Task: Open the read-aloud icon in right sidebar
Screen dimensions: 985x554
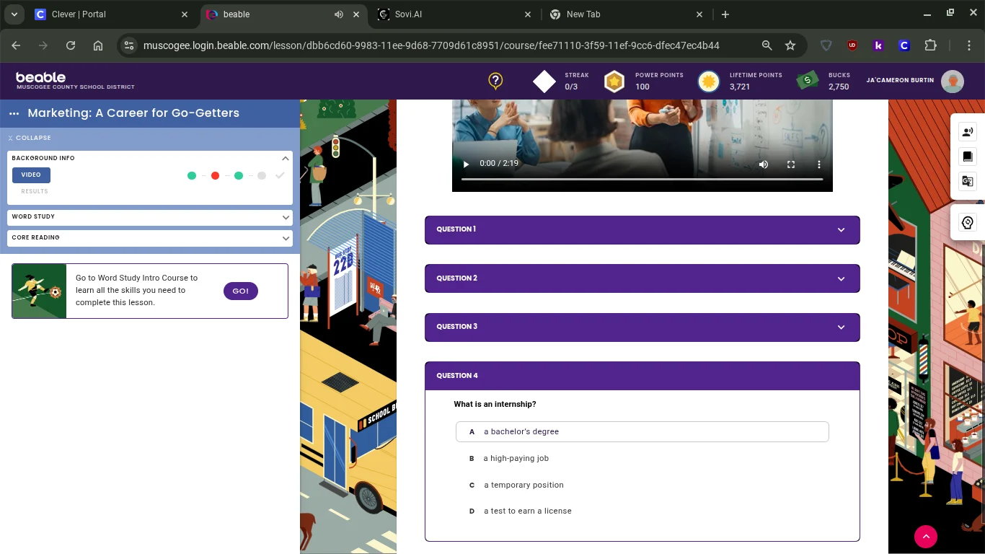Action: point(968,131)
